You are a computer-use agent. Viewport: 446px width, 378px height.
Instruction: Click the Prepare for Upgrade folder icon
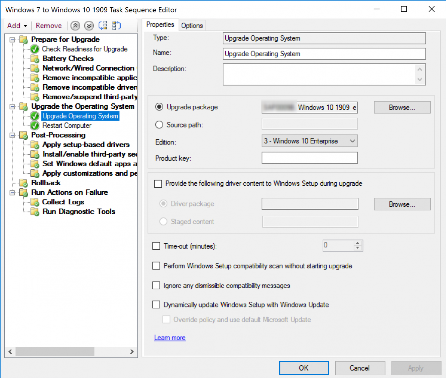coord(23,39)
